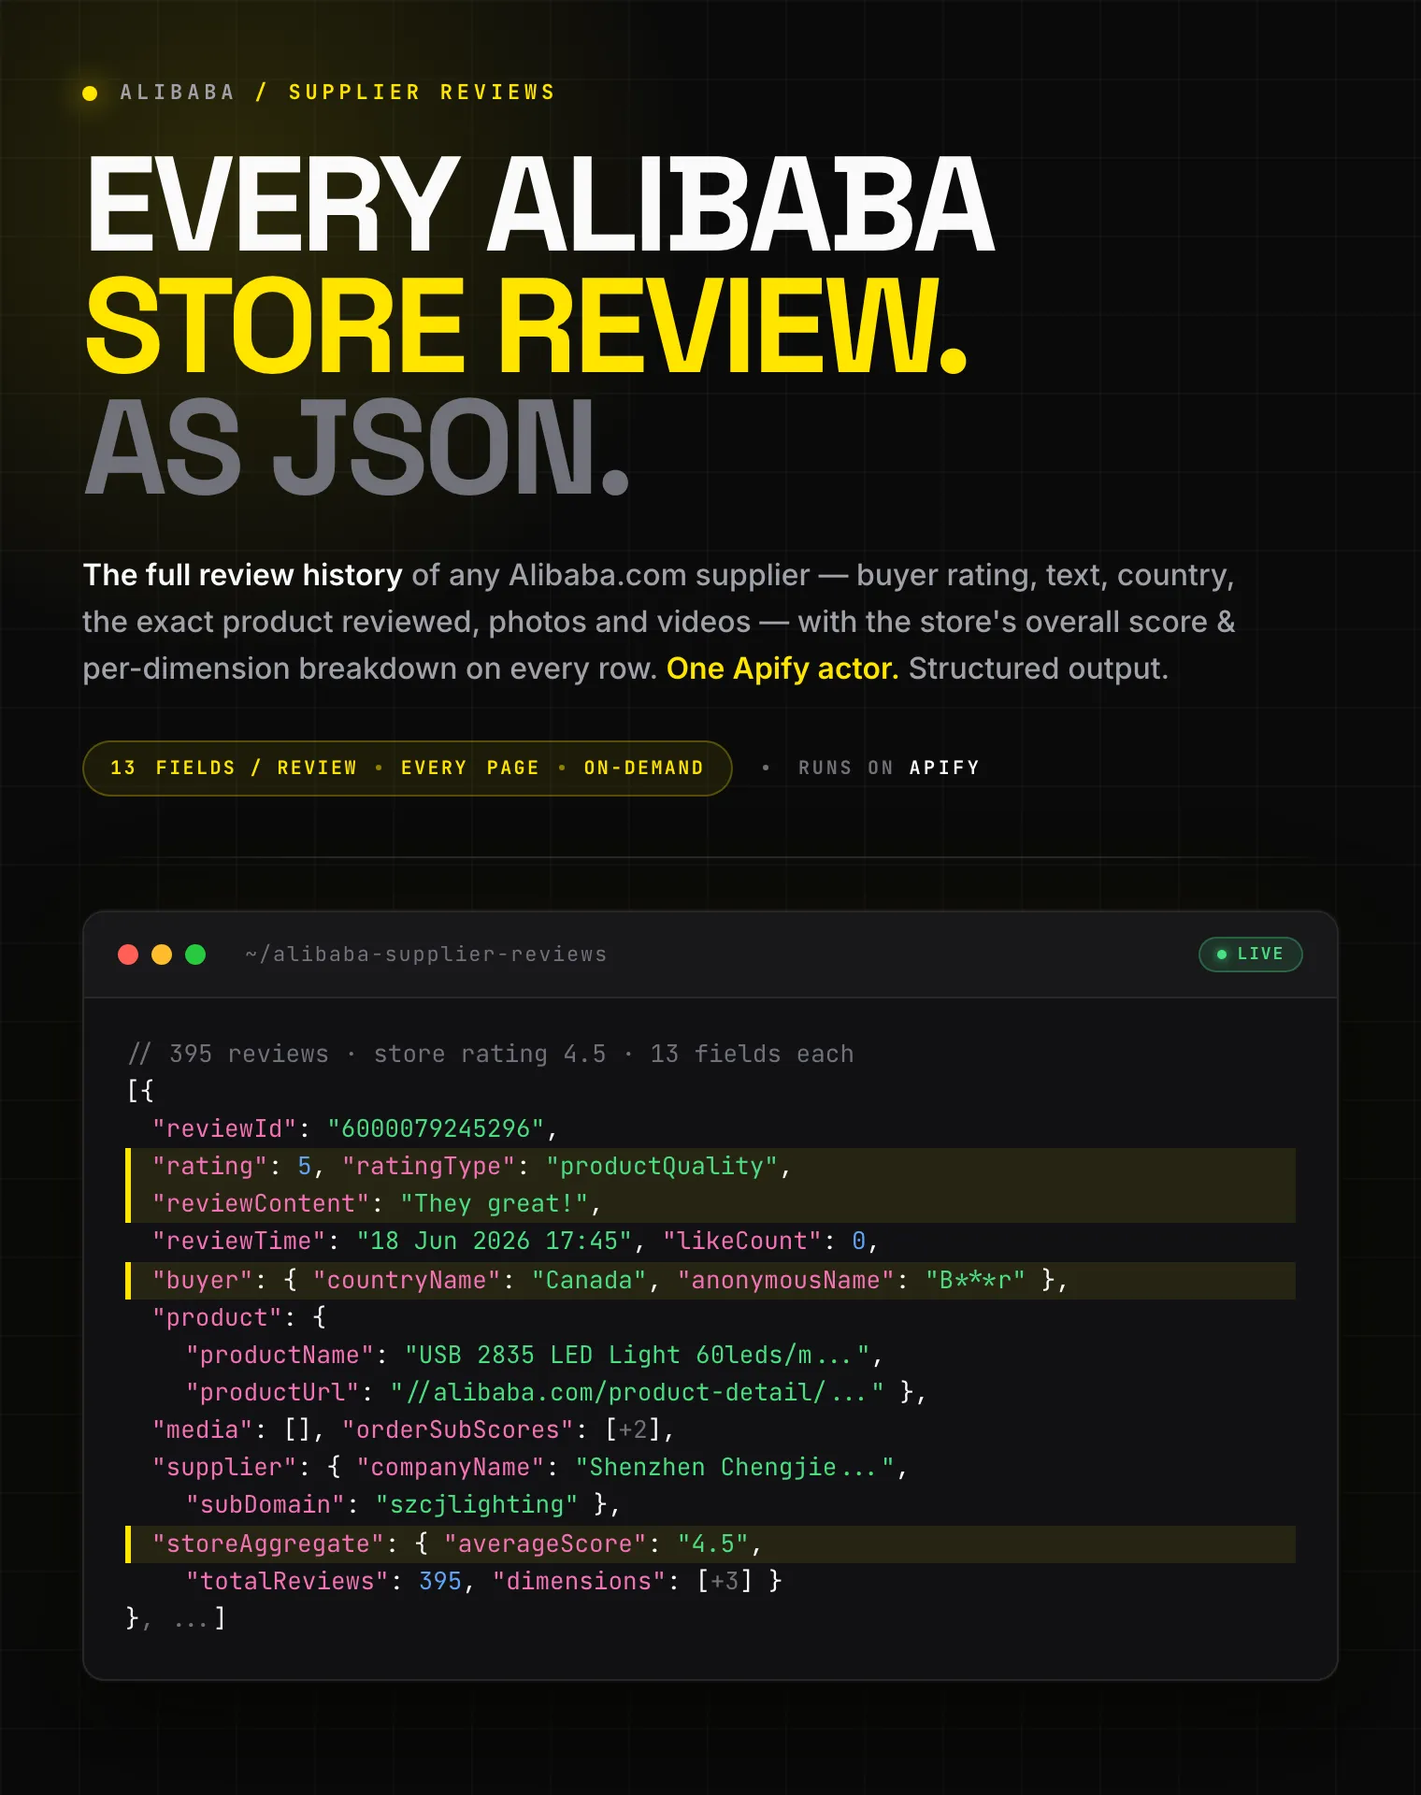Click the "likeCount" key

(741, 1241)
